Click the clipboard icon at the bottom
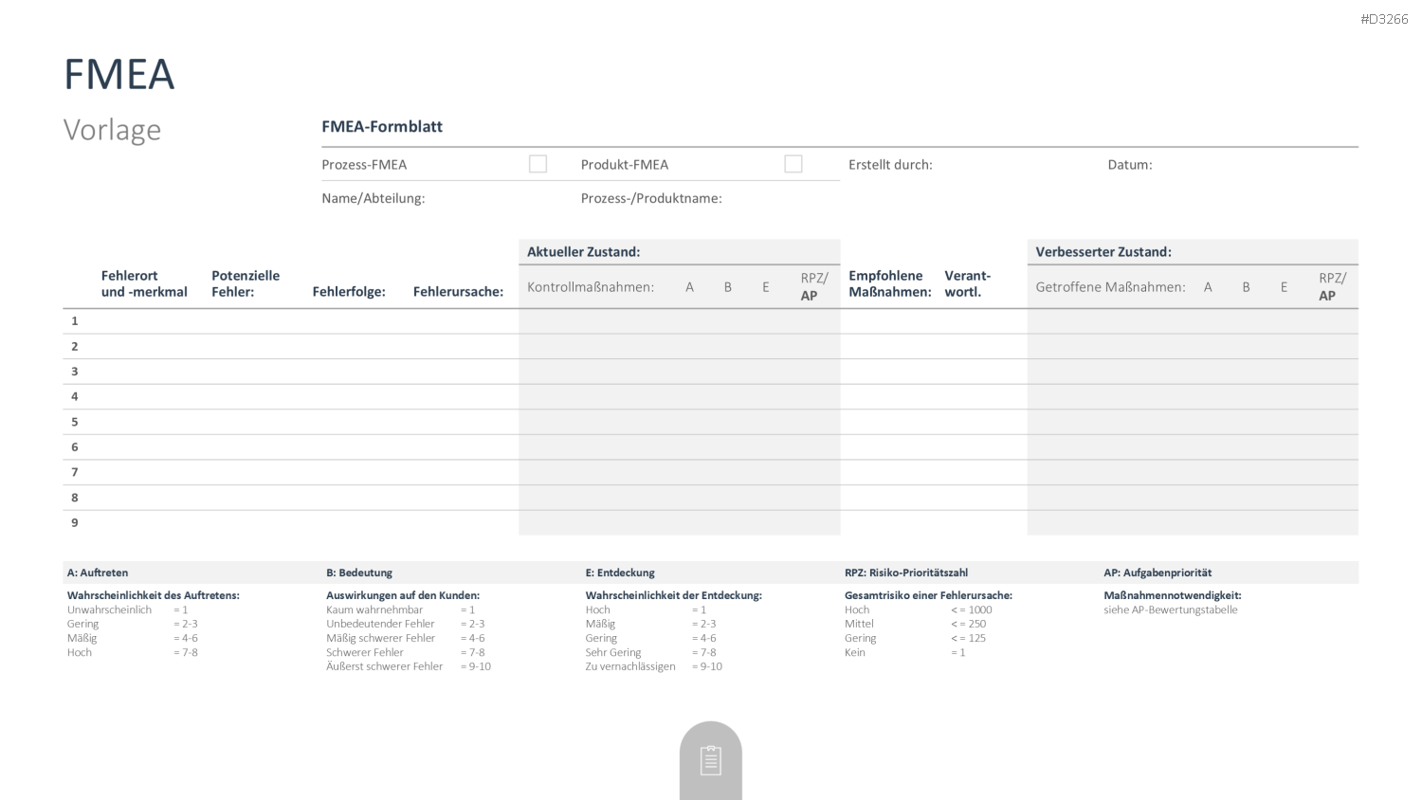The height and width of the screenshot is (800, 1422). pyautogui.click(x=711, y=760)
